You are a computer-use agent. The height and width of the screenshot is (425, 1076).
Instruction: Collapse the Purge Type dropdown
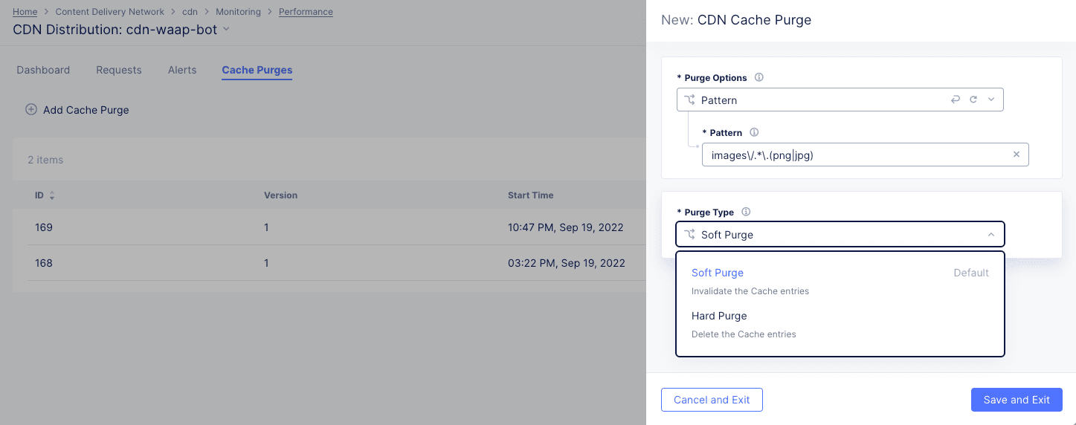[x=990, y=235]
